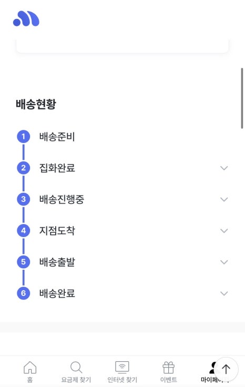Tap step 6 numbered circle
Viewport: 245px width, 387px height.
(x=24, y=293)
